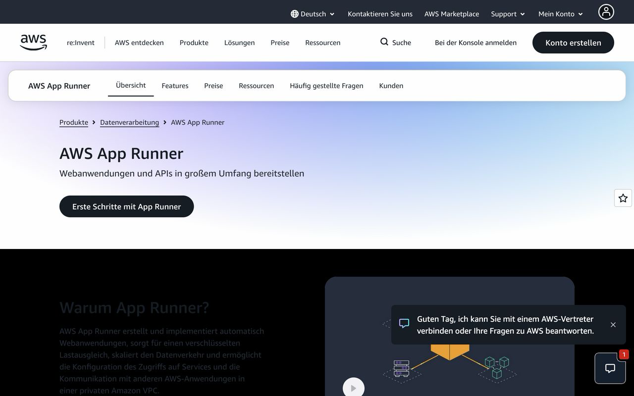This screenshot has height=396, width=634.
Task: Open the Preise main menu
Action: (x=280, y=43)
